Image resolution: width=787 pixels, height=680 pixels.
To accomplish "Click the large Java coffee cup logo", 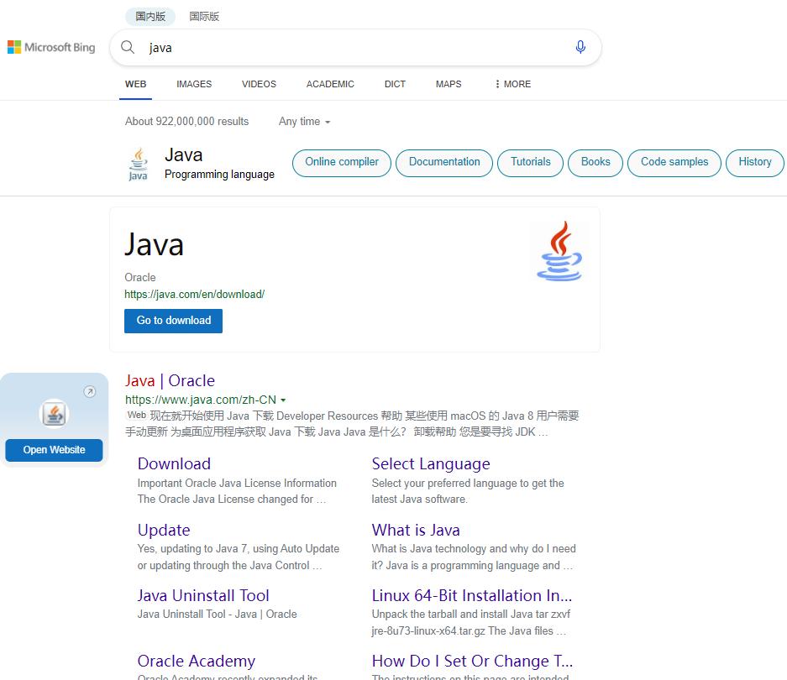I will [x=559, y=251].
